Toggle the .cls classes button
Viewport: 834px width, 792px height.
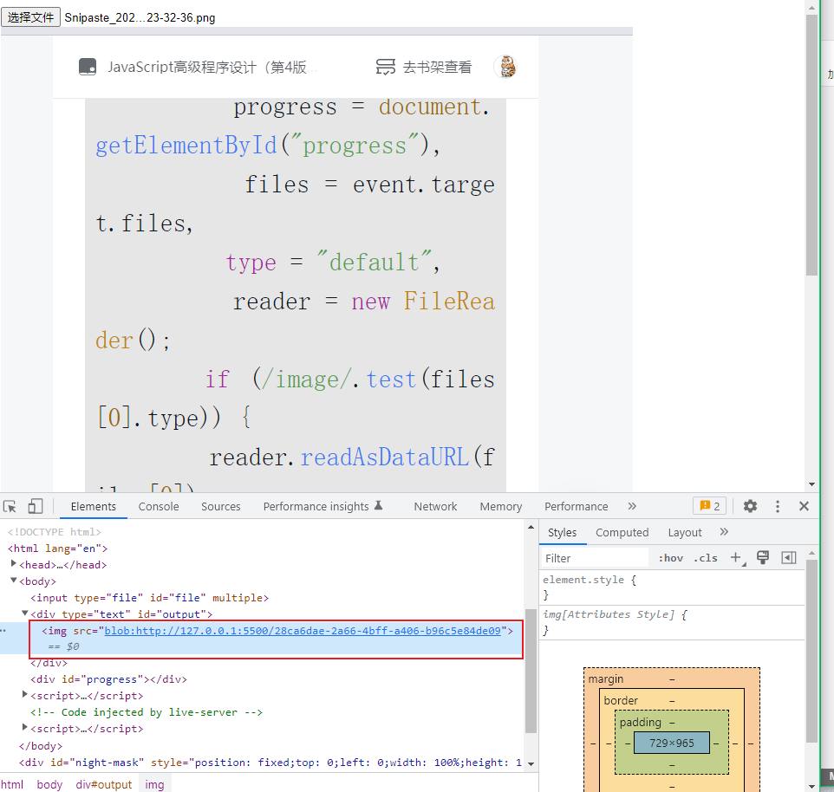tap(706, 558)
